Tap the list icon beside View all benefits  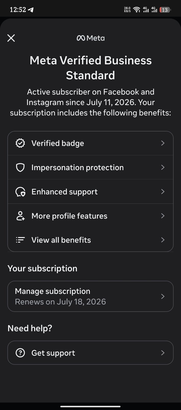20,240
